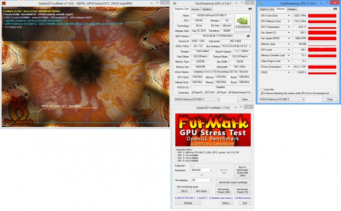The height and width of the screenshot is (211, 341).
Task: Uncheck Continue refreshing in background option
Action: 262,93
